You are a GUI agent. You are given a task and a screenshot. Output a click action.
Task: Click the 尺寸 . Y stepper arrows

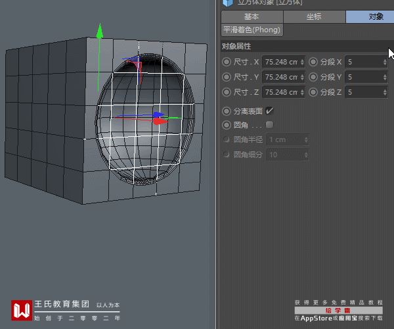[302, 77]
